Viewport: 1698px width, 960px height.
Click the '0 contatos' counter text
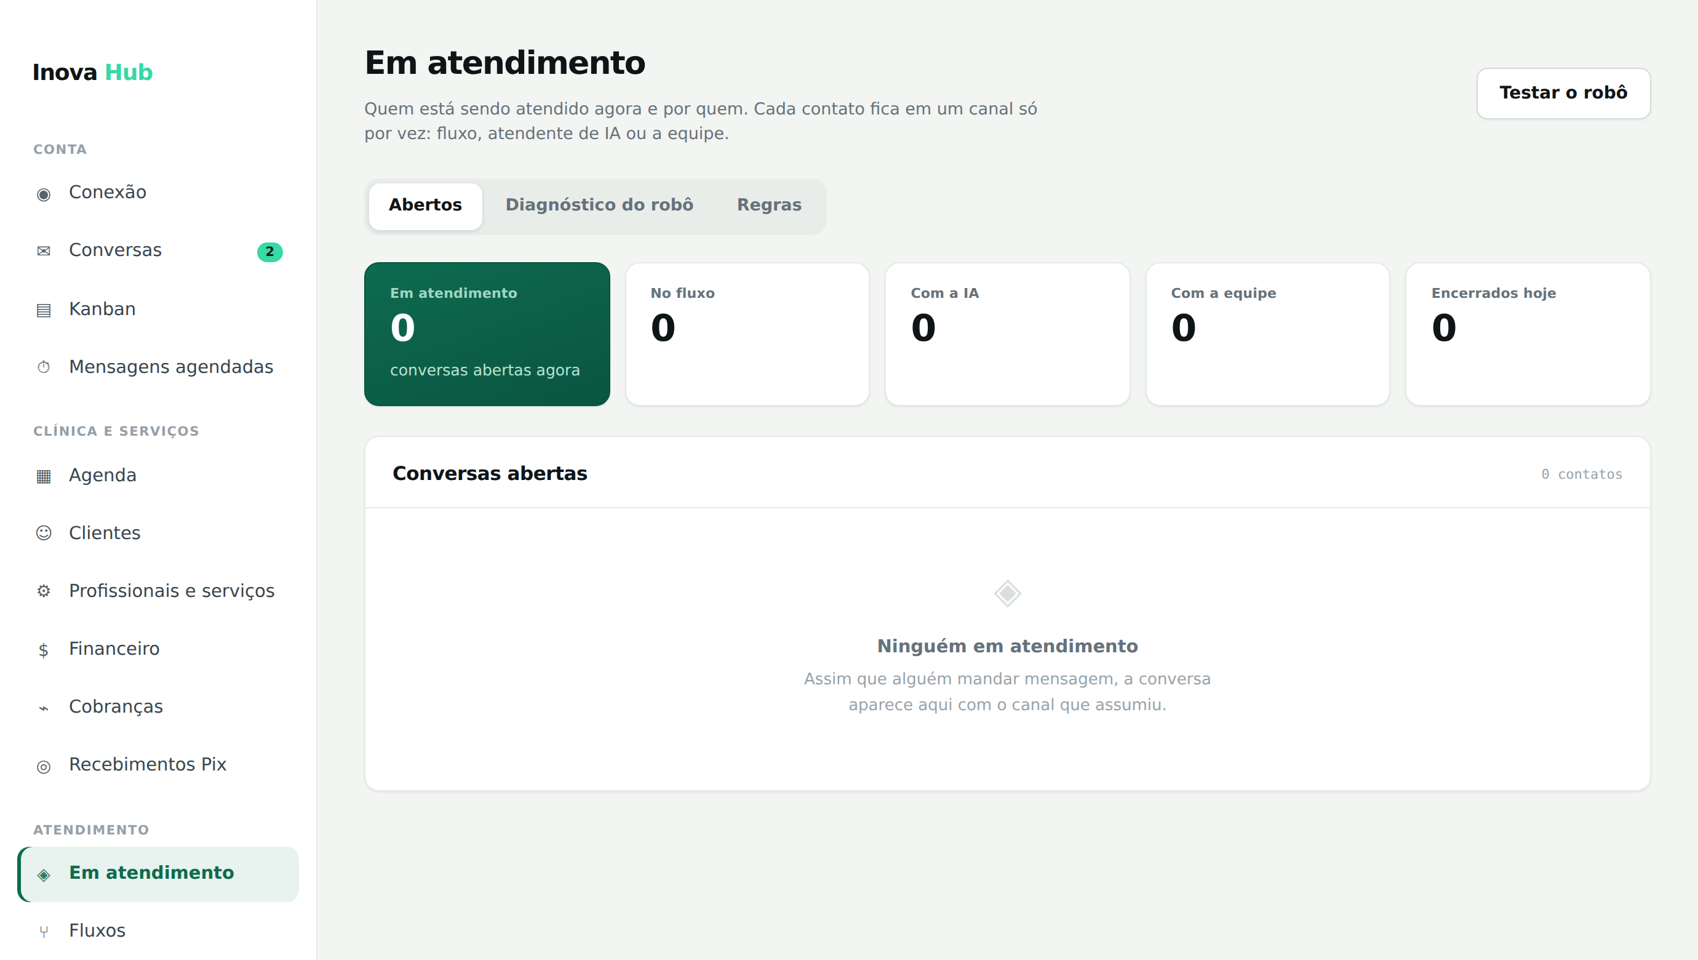pyautogui.click(x=1581, y=474)
